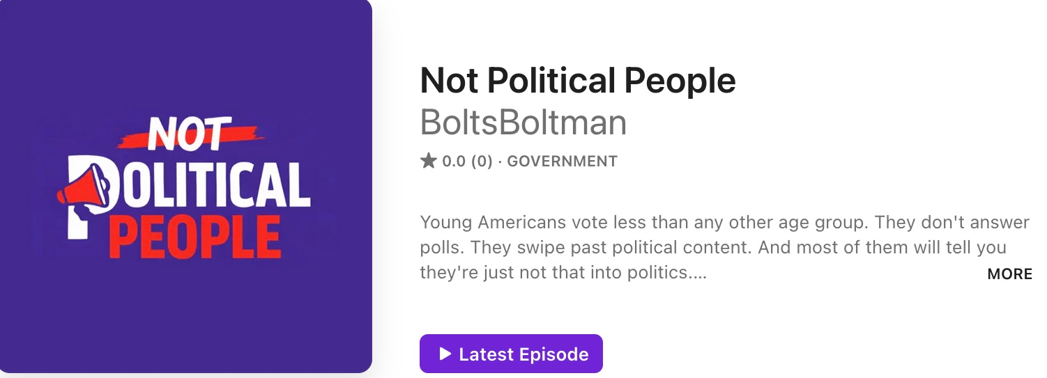
Task: Click the 0.0 rating score
Action: 454,162
